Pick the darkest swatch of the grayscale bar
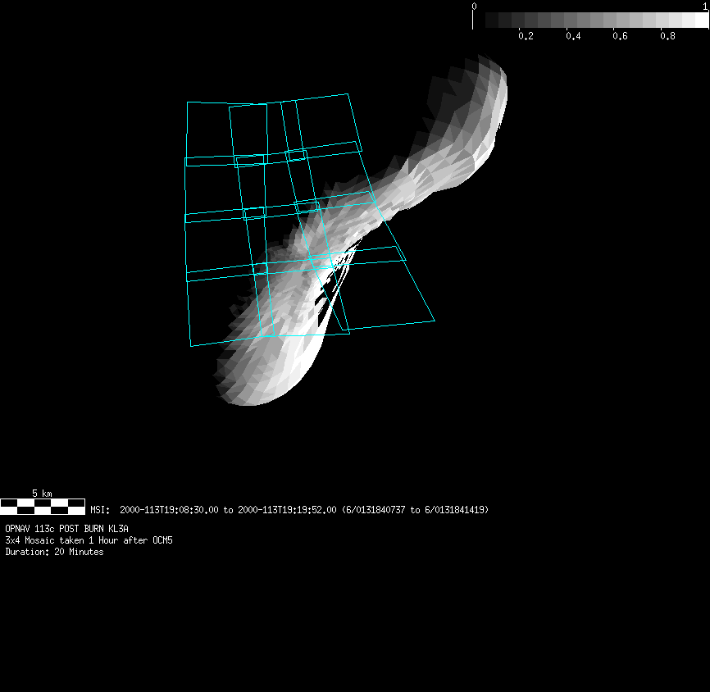This screenshot has height=692, width=710. point(492,20)
